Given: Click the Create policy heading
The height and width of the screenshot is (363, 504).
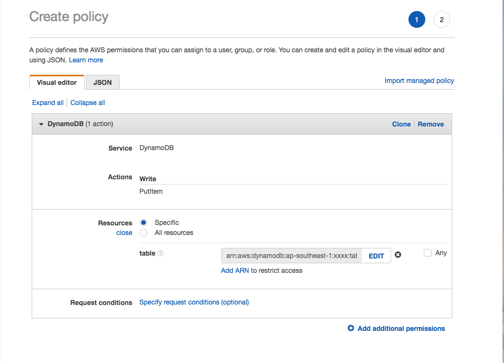Looking at the screenshot, I should pyautogui.click(x=69, y=17).
